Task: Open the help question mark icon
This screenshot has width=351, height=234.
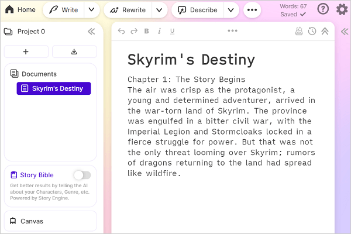Action: (323, 9)
